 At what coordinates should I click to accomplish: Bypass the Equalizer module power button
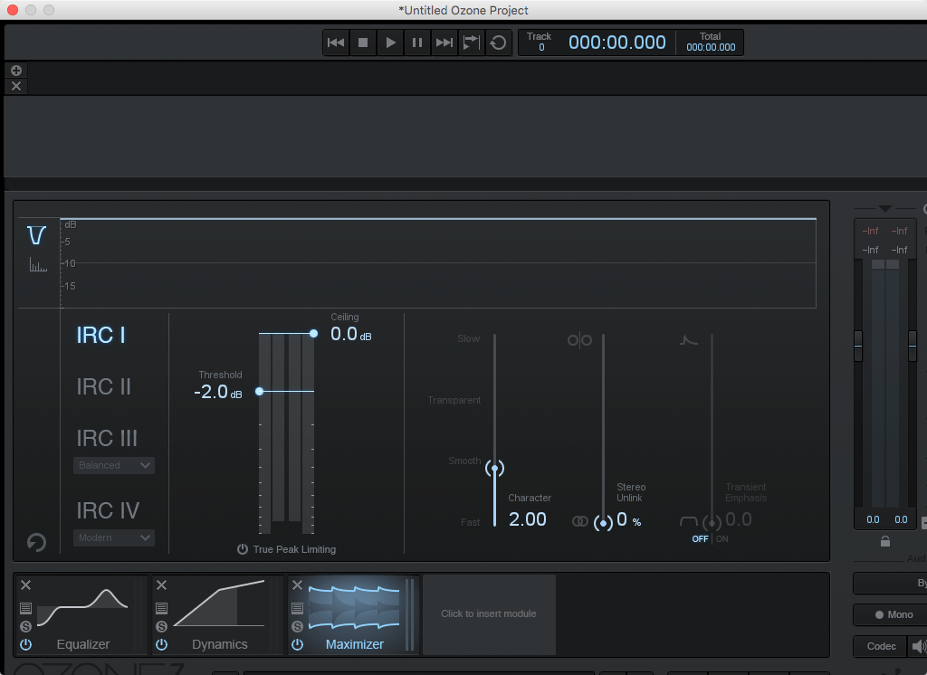25,644
